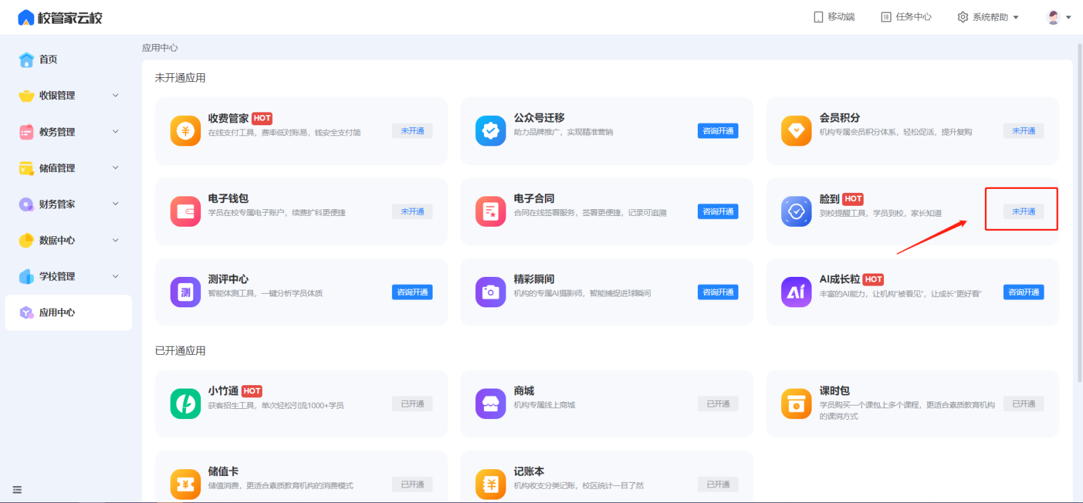The image size is (1083, 503).
Task: Click the 未开通应用 section heading
Action: click(x=180, y=78)
